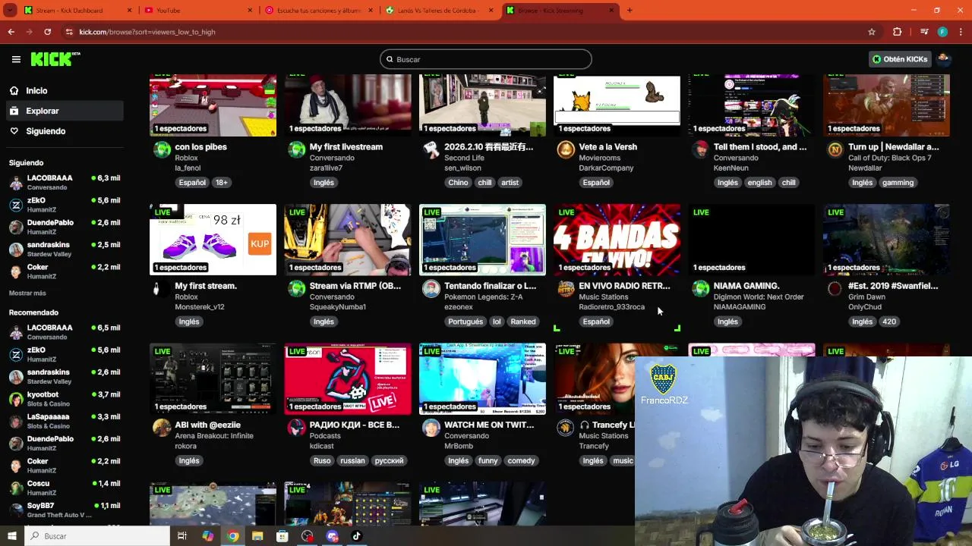Click DarkarCompany streamer avatar icon
The image size is (972, 546).
pyautogui.click(x=566, y=149)
